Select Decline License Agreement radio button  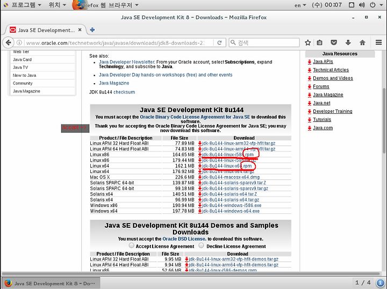201,245
